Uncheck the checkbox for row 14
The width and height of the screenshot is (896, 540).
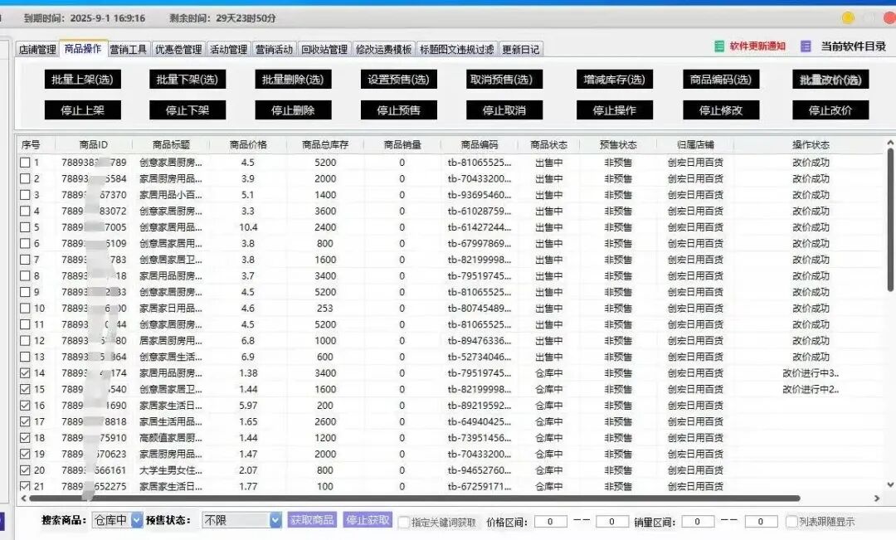[x=25, y=372]
